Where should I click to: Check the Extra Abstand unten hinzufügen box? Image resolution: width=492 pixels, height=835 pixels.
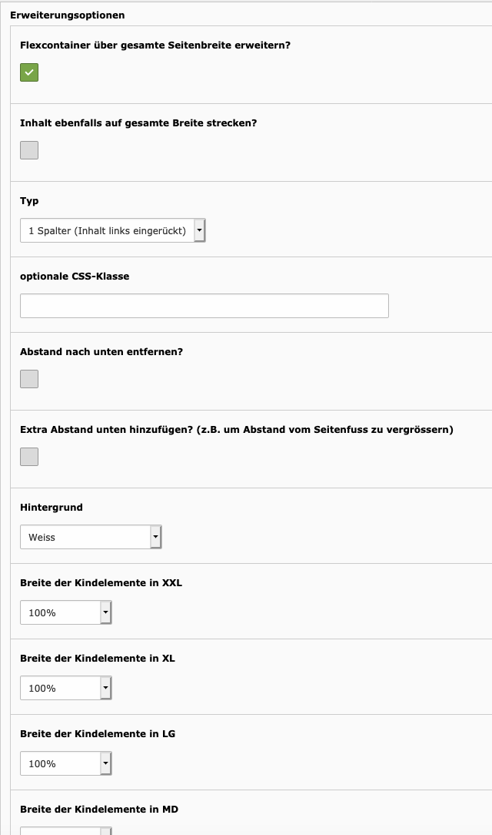[29, 457]
